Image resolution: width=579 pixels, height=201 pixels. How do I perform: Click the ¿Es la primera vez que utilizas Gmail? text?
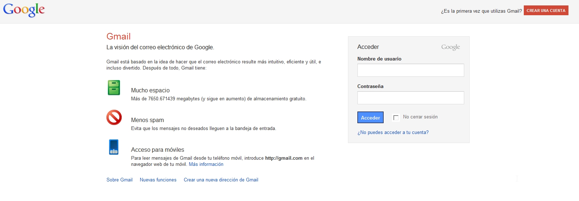tap(481, 11)
